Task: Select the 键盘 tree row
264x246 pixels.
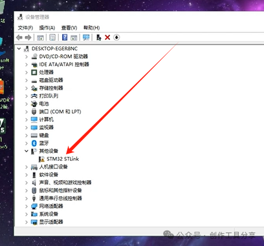Action: pyautogui.click(x=44, y=136)
